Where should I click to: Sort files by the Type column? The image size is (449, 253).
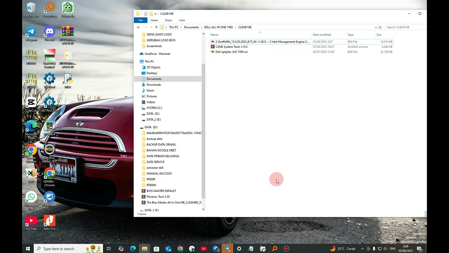(350, 35)
